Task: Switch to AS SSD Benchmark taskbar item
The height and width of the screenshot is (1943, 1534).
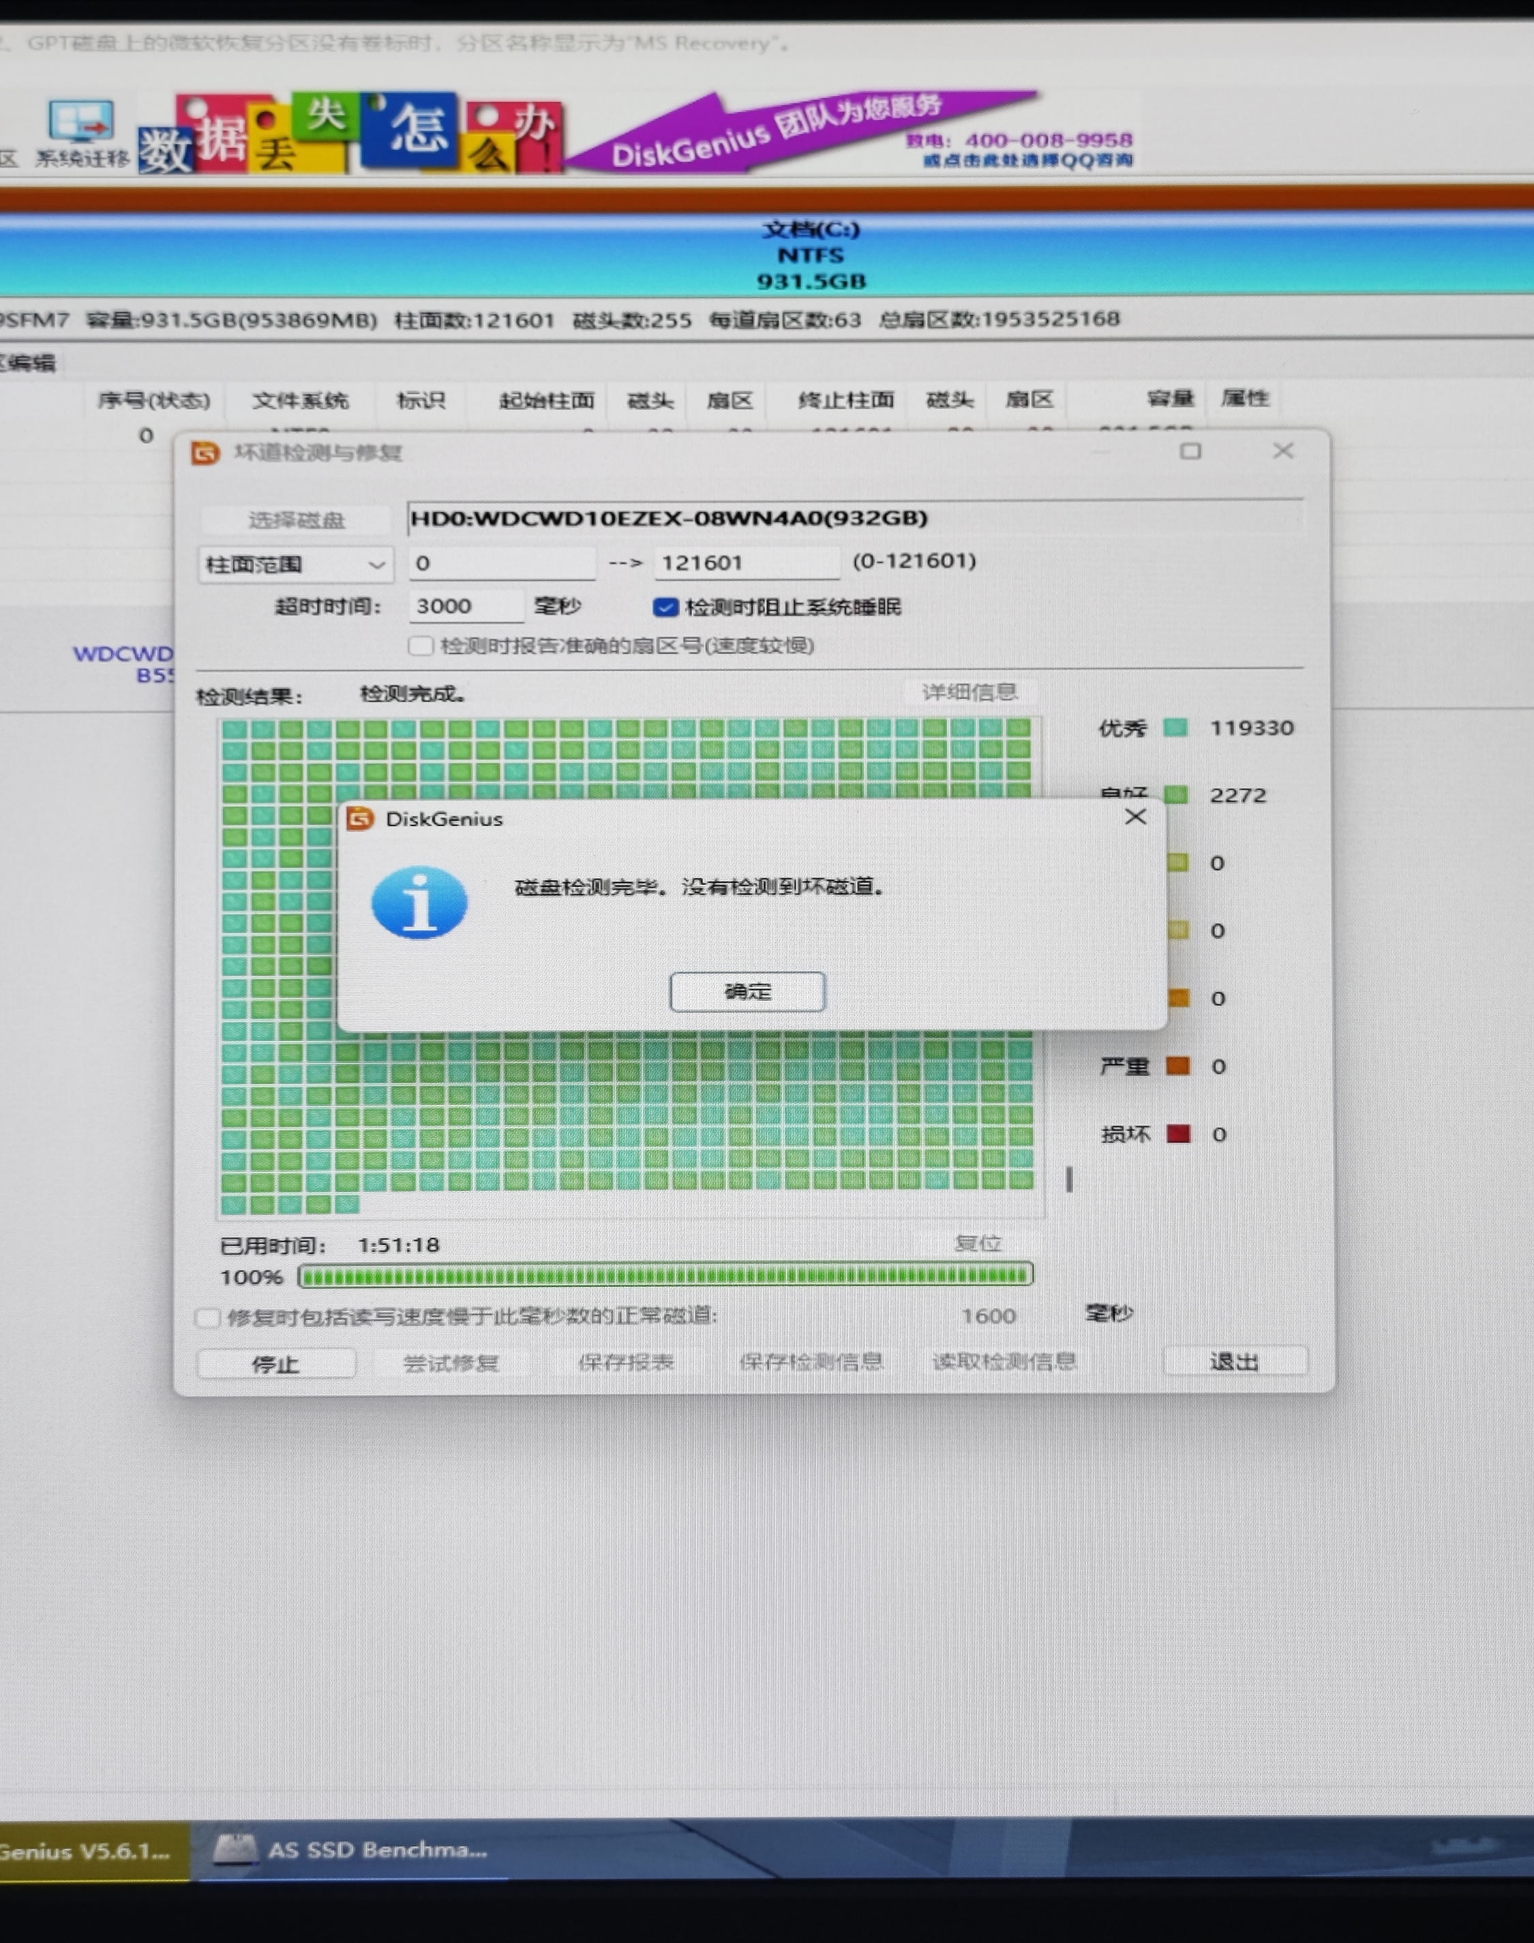Action: tap(350, 1850)
